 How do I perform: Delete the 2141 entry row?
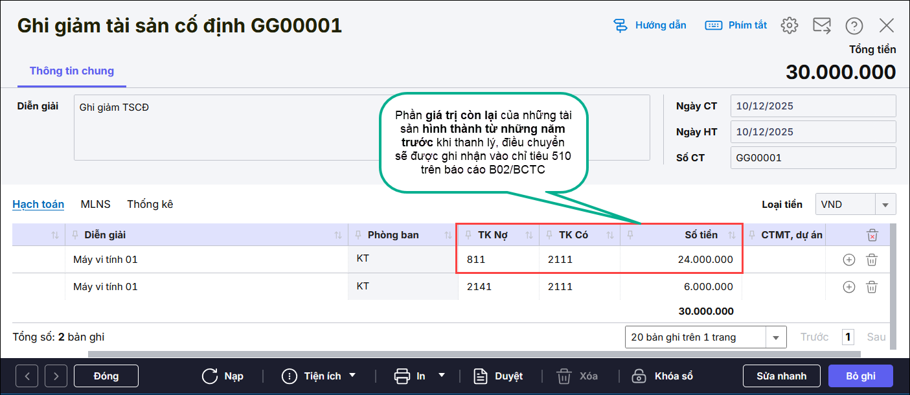click(872, 287)
